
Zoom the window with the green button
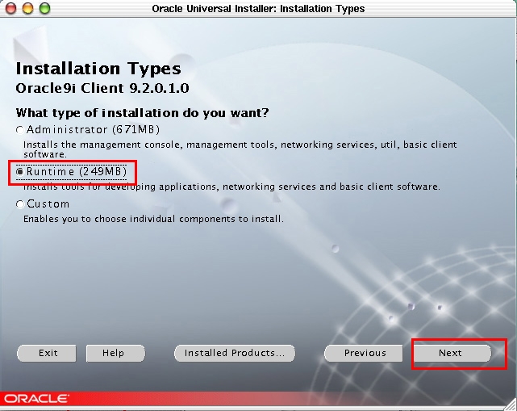tap(45, 8)
